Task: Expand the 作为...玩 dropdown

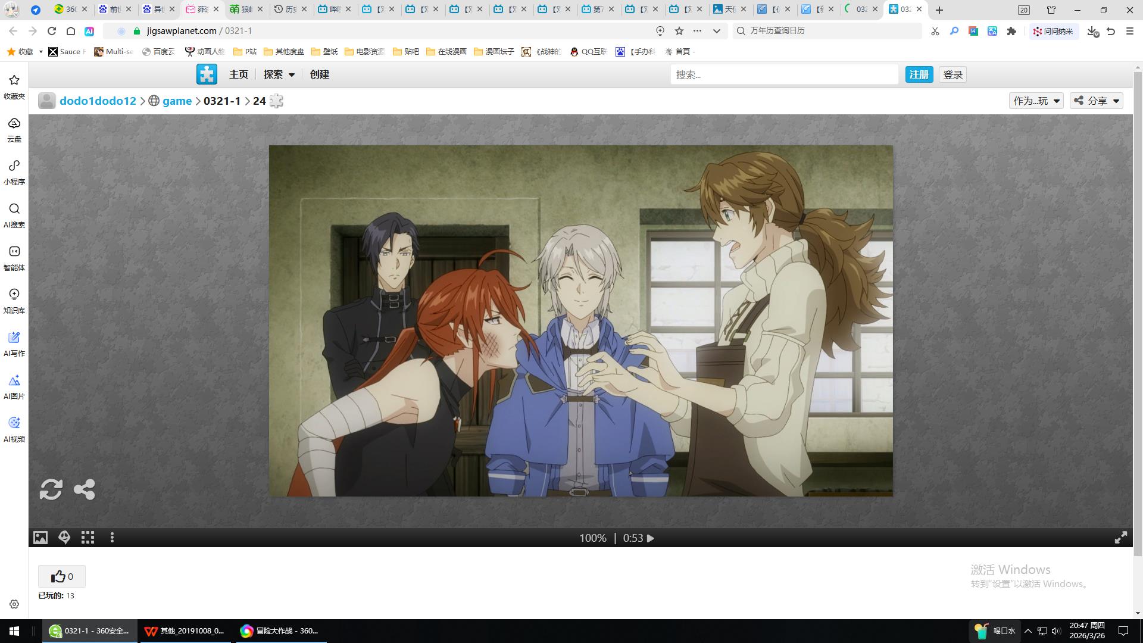Action: tap(1036, 101)
